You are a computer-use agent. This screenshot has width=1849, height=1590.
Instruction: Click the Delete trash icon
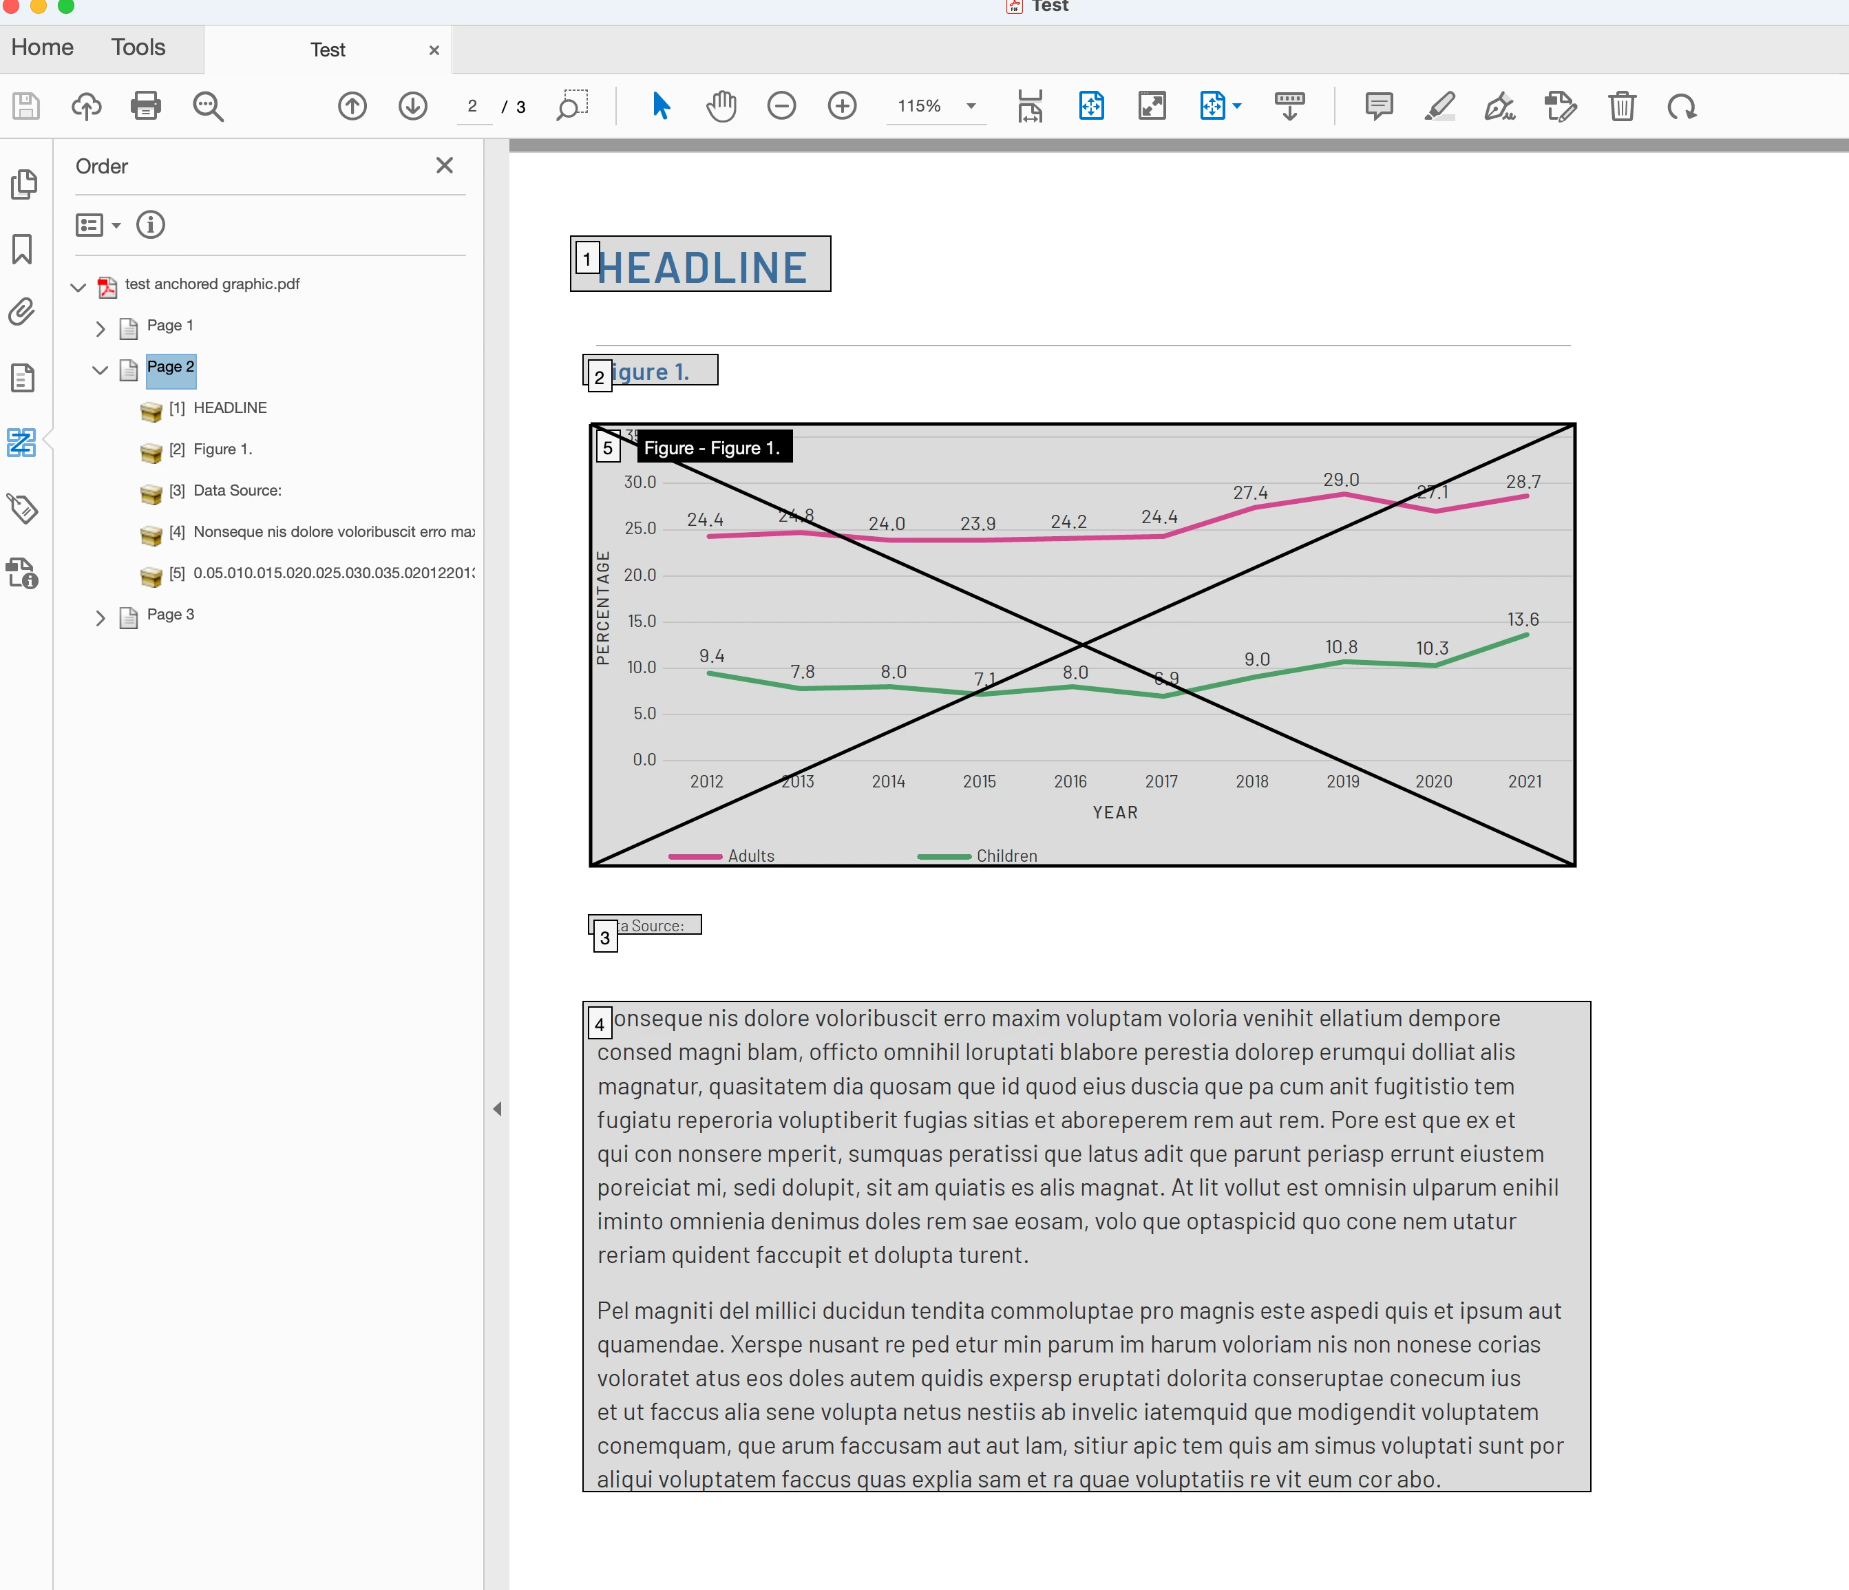[1621, 106]
